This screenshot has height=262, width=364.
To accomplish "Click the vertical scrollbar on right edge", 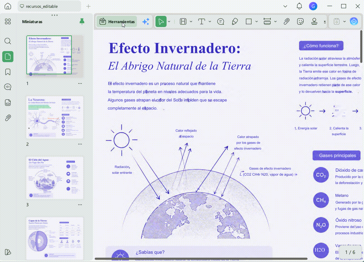I will click(x=362, y=47).
